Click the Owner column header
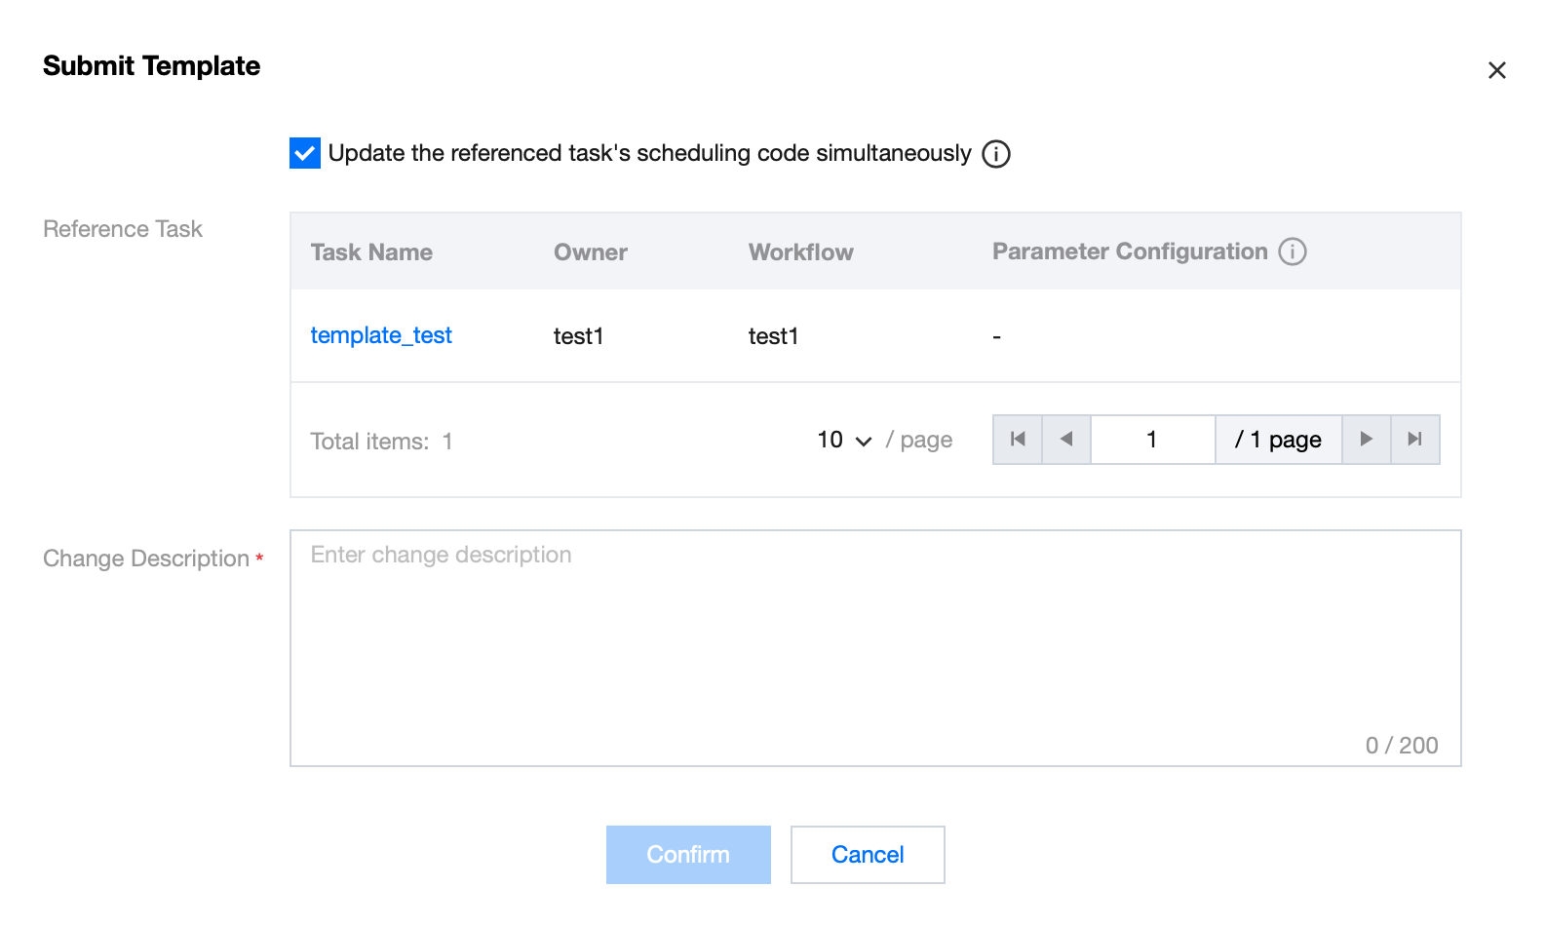 coord(590,252)
